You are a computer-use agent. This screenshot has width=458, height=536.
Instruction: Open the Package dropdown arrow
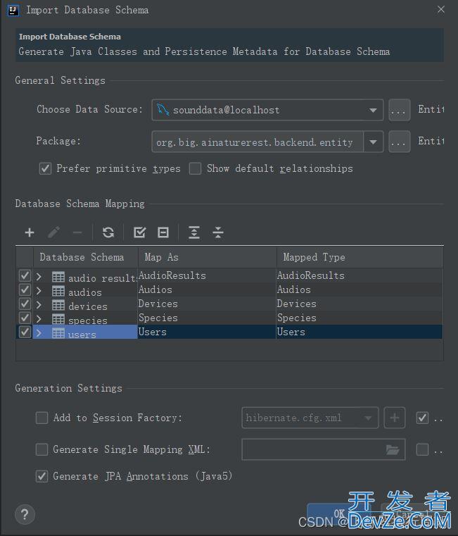[x=373, y=142]
